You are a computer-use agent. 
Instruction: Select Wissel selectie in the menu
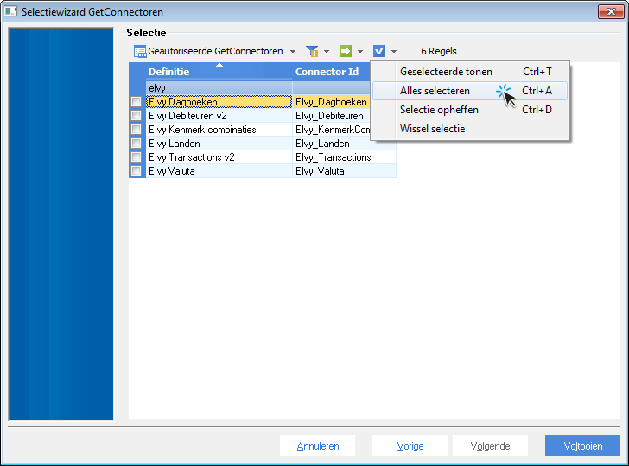point(432,129)
